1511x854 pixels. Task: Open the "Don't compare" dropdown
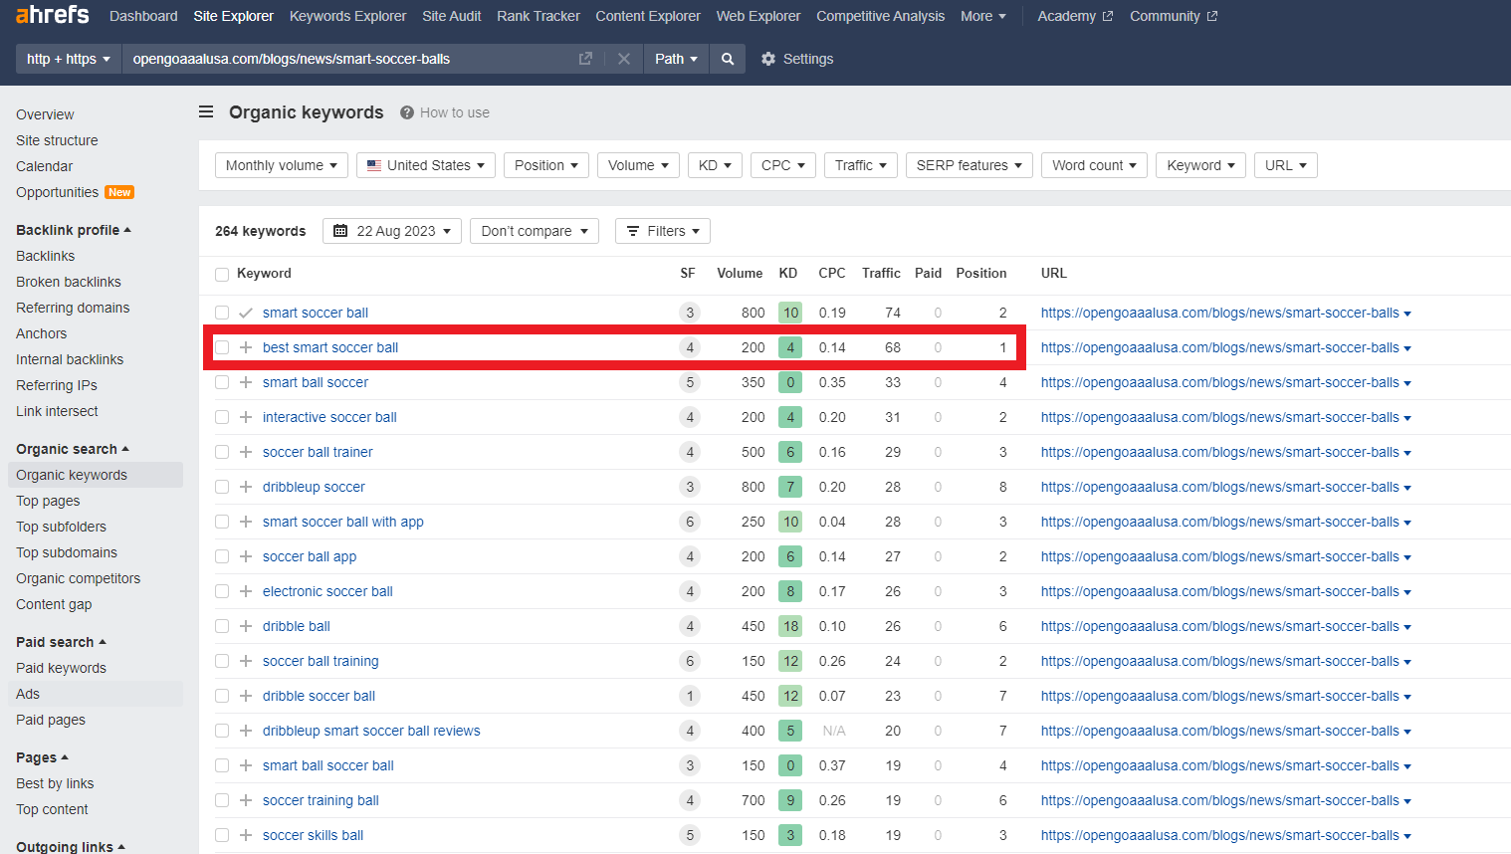click(534, 230)
